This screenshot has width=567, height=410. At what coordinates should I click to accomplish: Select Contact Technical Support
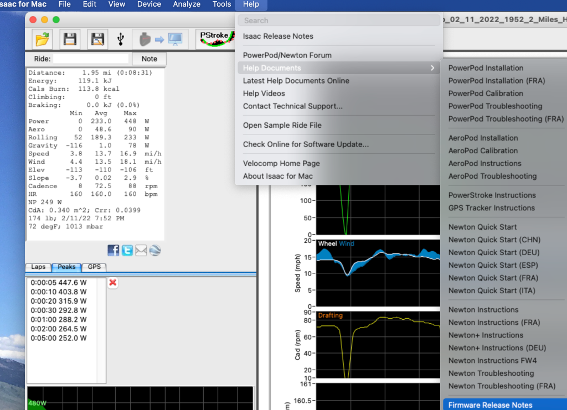[292, 106]
